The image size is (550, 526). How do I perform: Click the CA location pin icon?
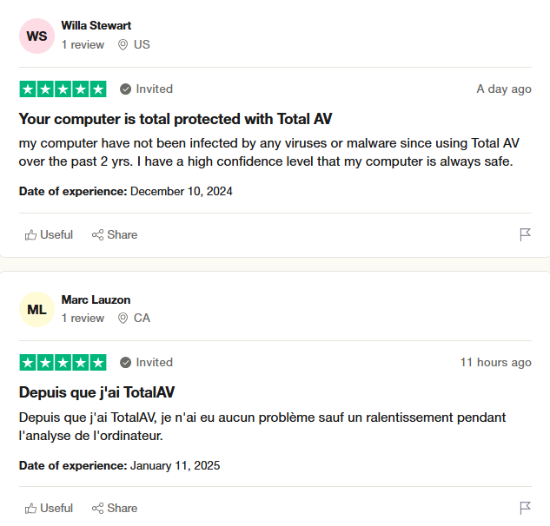click(x=123, y=319)
